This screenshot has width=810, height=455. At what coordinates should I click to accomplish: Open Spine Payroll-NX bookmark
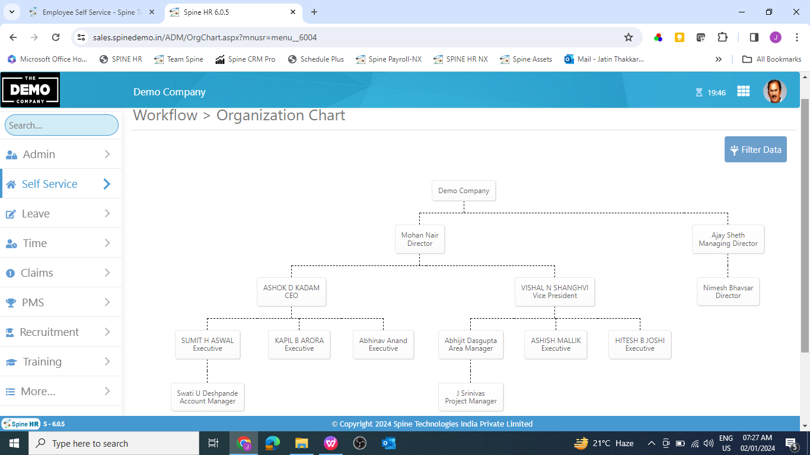click(x=388, y=59)
